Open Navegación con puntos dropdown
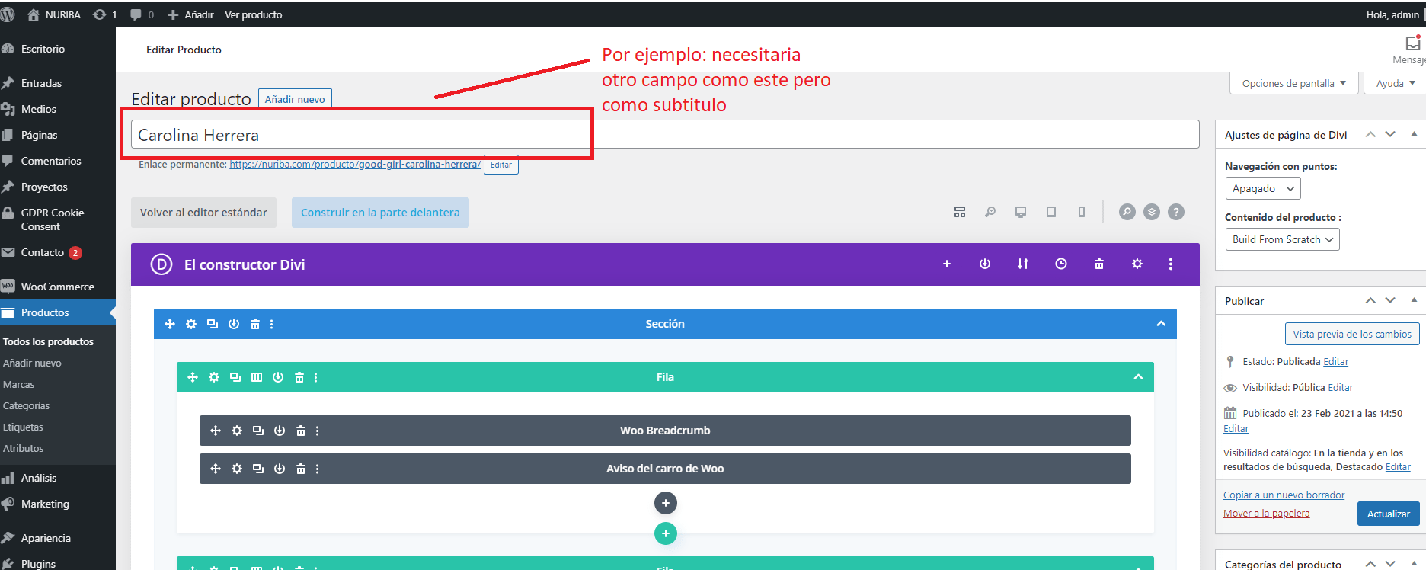Screen dimensions: 1426x570 click(x=1263, y=188)
